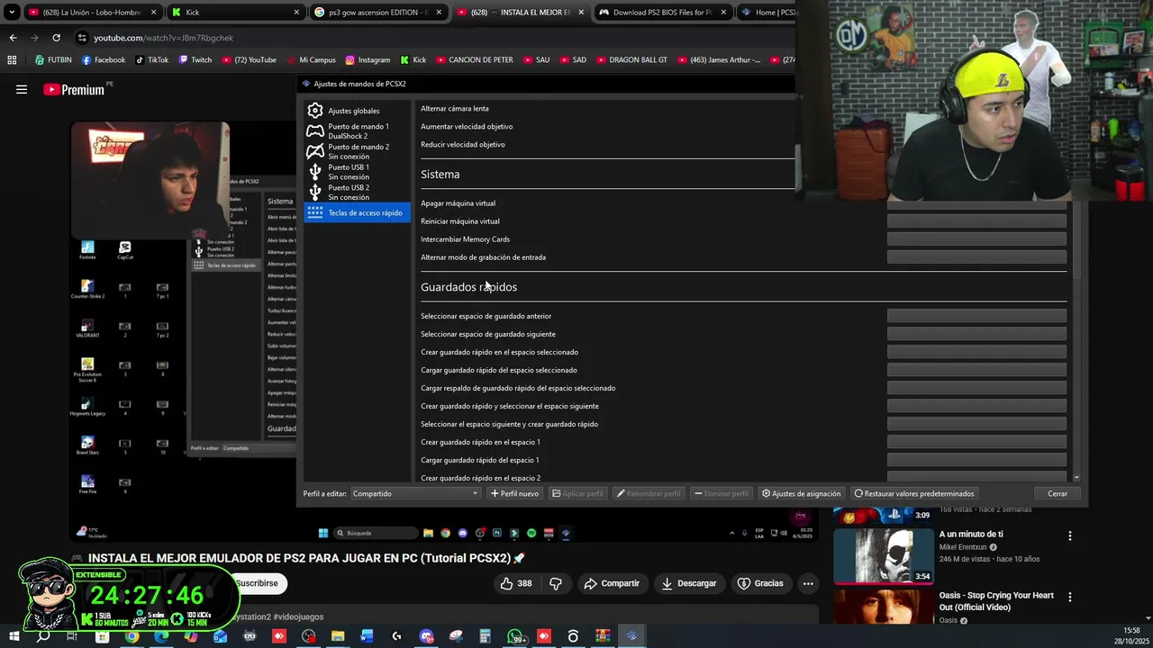Image resolution: width=1153 pixels, height=648 pixels.
Task: Switch to the Kick browser tab
Action: click(x=234, y=13)
